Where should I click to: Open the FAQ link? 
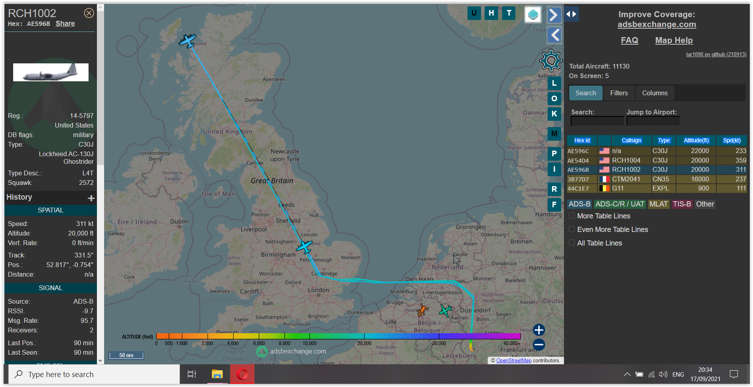(x=629, y=40)
